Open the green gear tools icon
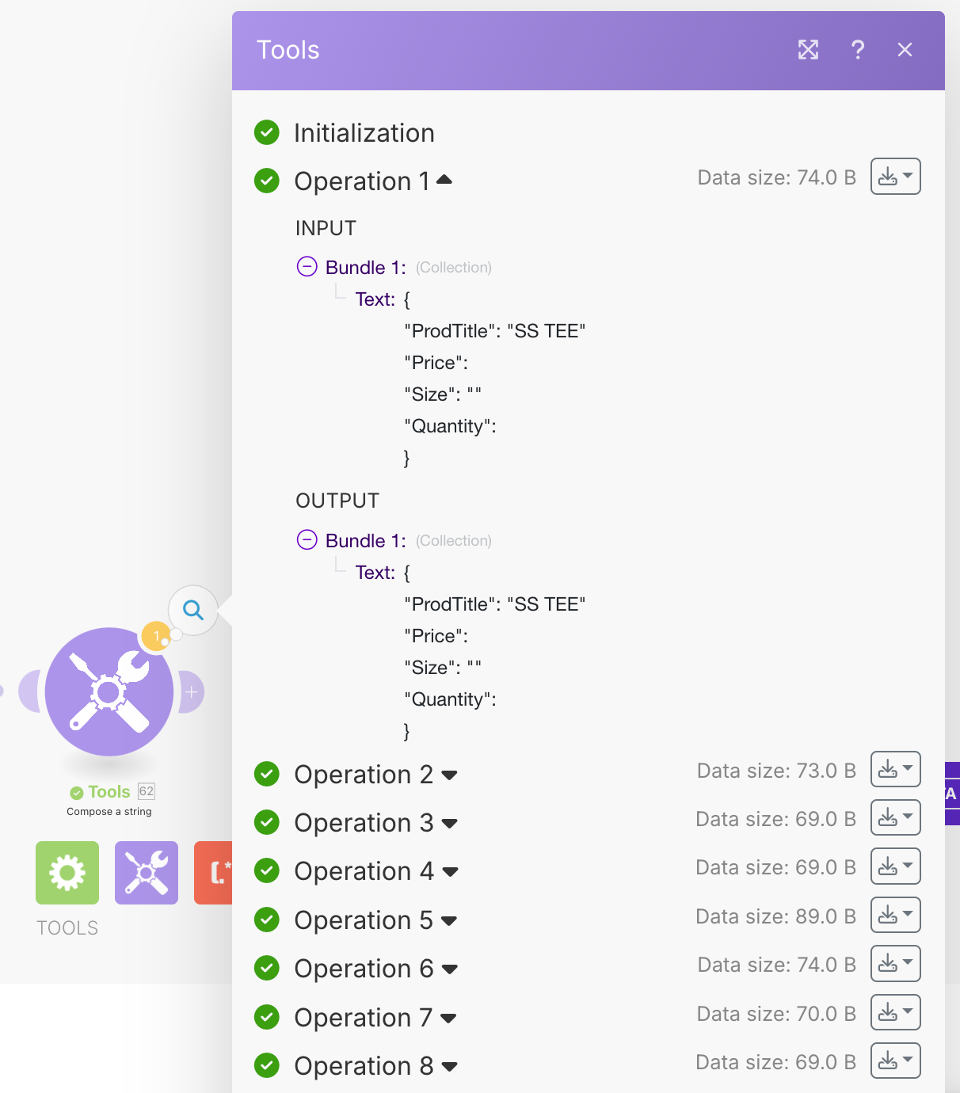The height and width of the screenshot is (1093, 960). pos(67,873)
